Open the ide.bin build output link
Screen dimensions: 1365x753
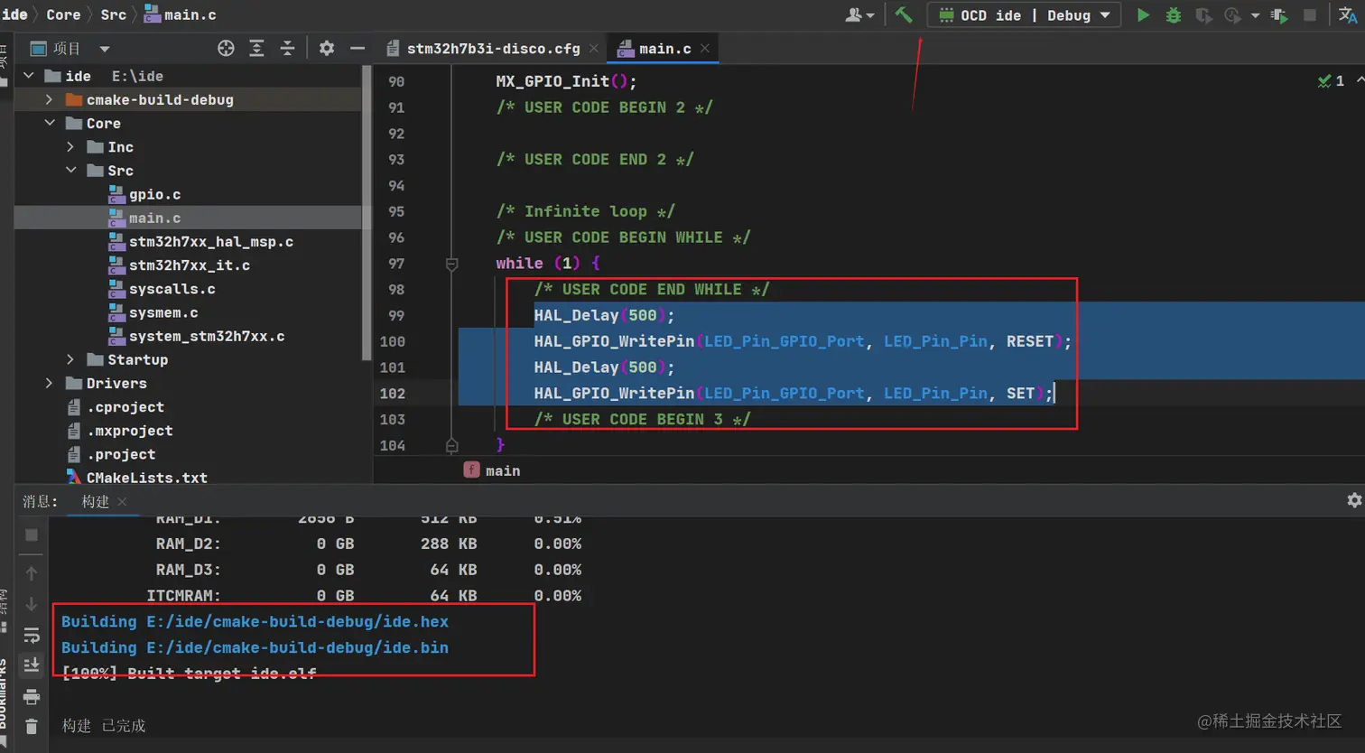point(297,647)
